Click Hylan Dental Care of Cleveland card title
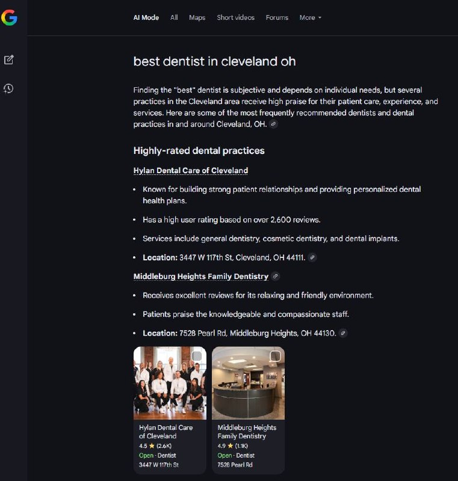The width and height of the screenshot is (458, 481). click(x=166, y=432)
